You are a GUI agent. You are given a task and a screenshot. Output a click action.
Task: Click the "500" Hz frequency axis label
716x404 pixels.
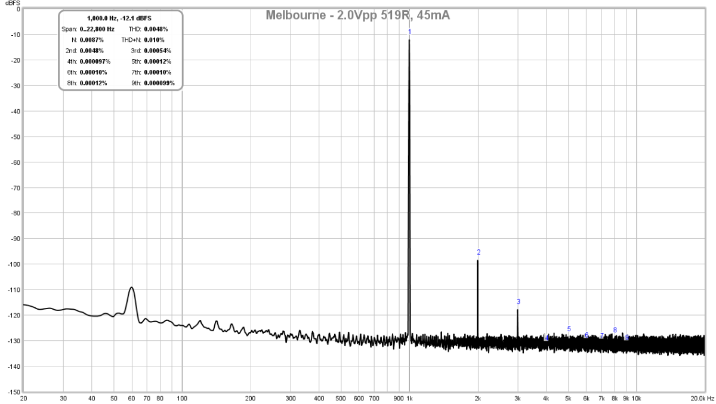(341, 397)
